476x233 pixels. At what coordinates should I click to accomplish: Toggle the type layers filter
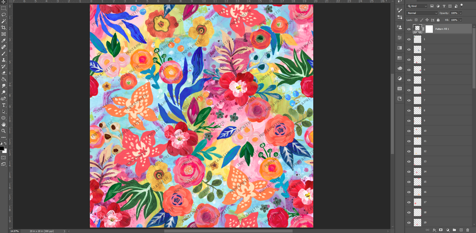pyautogui.click(x=444, y=6)
